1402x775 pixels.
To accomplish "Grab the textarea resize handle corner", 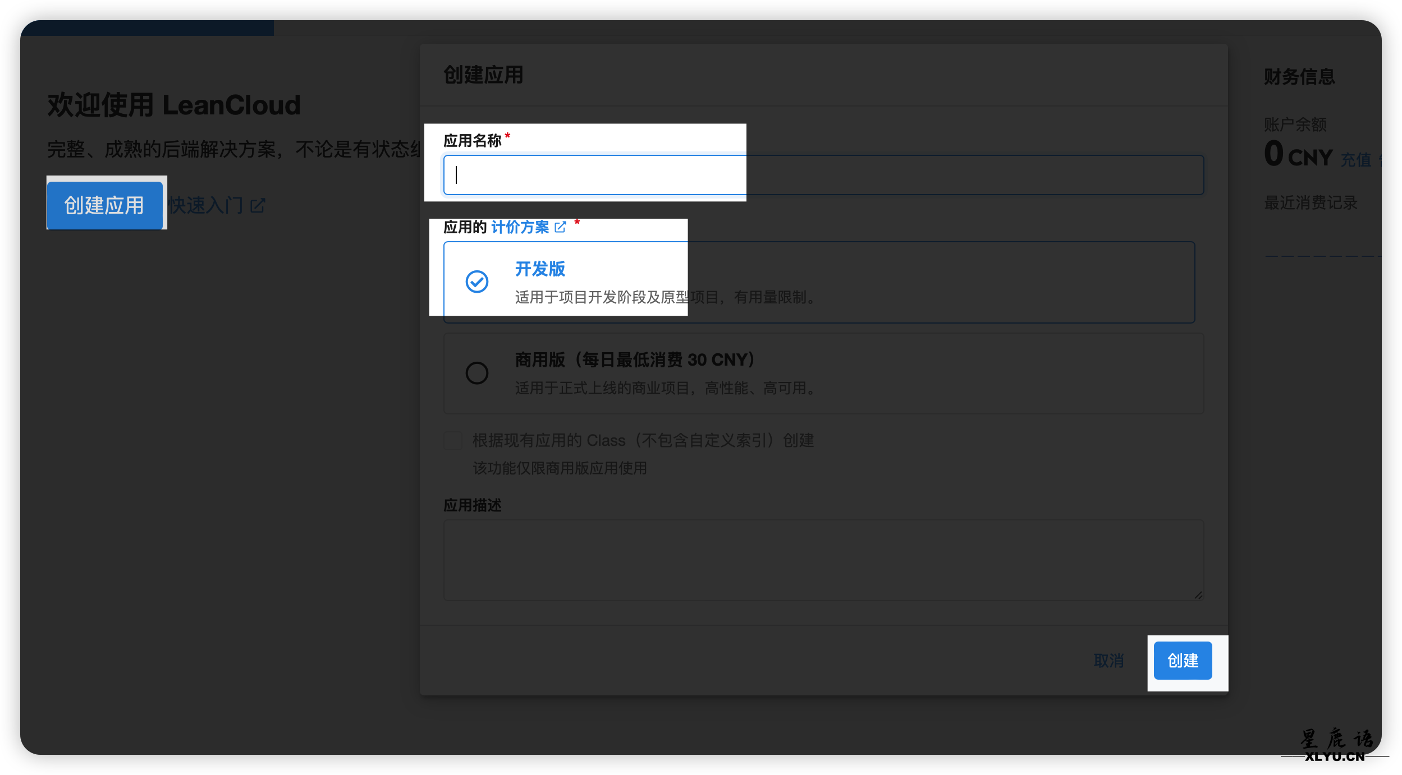I will coord(1198,595).
